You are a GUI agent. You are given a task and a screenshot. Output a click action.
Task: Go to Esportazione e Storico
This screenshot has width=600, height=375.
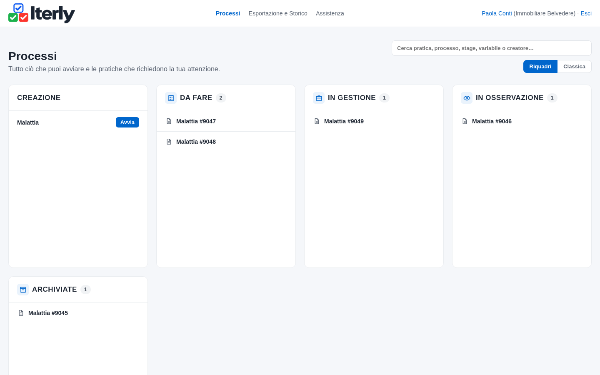[278, 13]
